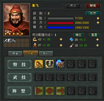Image resolution: width=104 pixels, height=101 pixels.
Task: Click the 更名 rename button
Action: coord(73,6)
